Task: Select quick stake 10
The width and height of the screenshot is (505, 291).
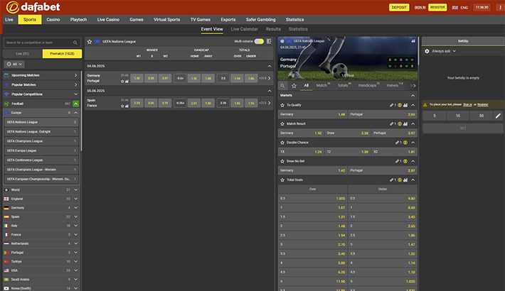Action: (457, 116)
